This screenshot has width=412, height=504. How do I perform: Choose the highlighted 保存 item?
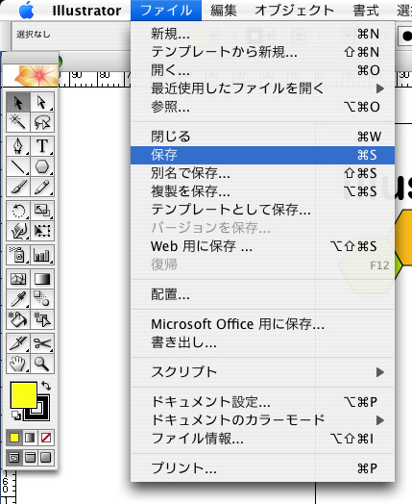coord(262,155)
